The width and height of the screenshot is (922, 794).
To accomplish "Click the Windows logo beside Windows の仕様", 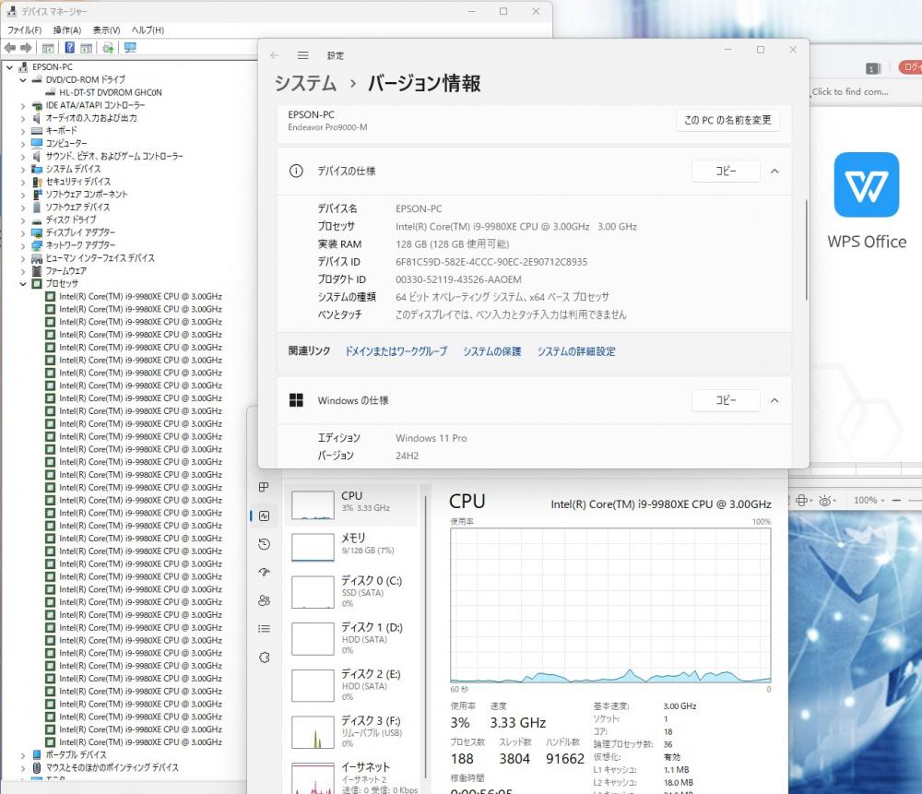I will click(x=296, y=400).
